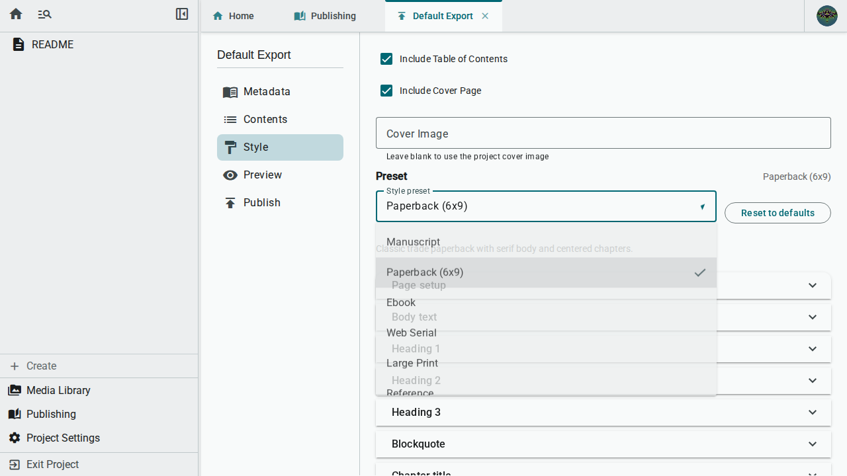This screenshot has height=476, width=847.
Task: Choose the Reference preset option
Action: (x=546, y=388)
